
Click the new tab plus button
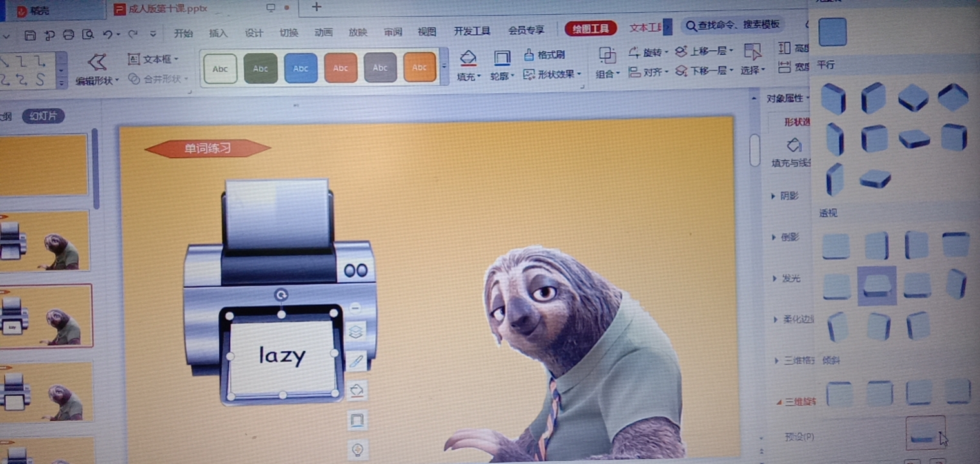(316, 7)
